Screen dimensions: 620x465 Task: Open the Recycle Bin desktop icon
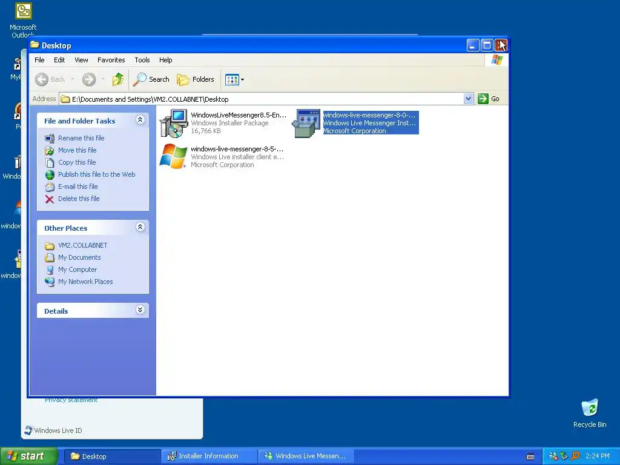click(590, 414)
